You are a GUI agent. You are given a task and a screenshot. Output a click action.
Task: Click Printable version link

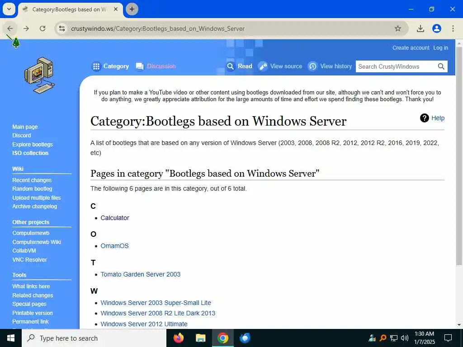(33, 313)
